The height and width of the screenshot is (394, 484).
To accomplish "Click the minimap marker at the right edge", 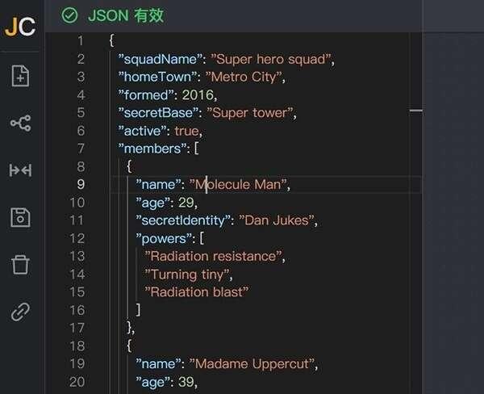I will pos(415,110).
